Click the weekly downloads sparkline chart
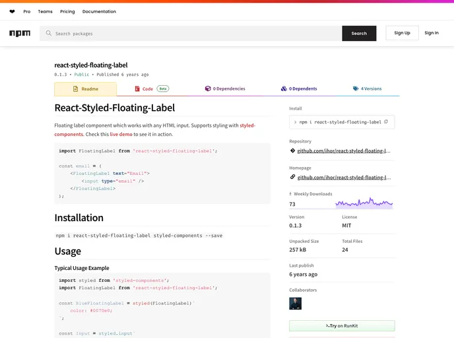Screen dimensions: 454x338 (364, 203)
